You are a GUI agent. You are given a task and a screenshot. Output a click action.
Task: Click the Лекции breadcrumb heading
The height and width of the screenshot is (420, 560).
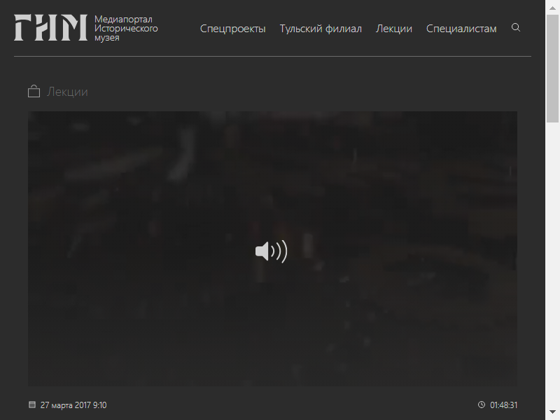tap(67, 92)
